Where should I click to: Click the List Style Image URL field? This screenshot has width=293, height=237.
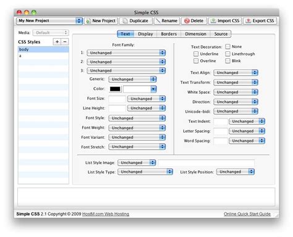(206, 163)
